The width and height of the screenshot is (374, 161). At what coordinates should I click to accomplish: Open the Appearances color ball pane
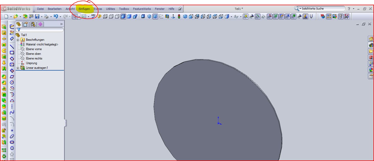[371, 70]
